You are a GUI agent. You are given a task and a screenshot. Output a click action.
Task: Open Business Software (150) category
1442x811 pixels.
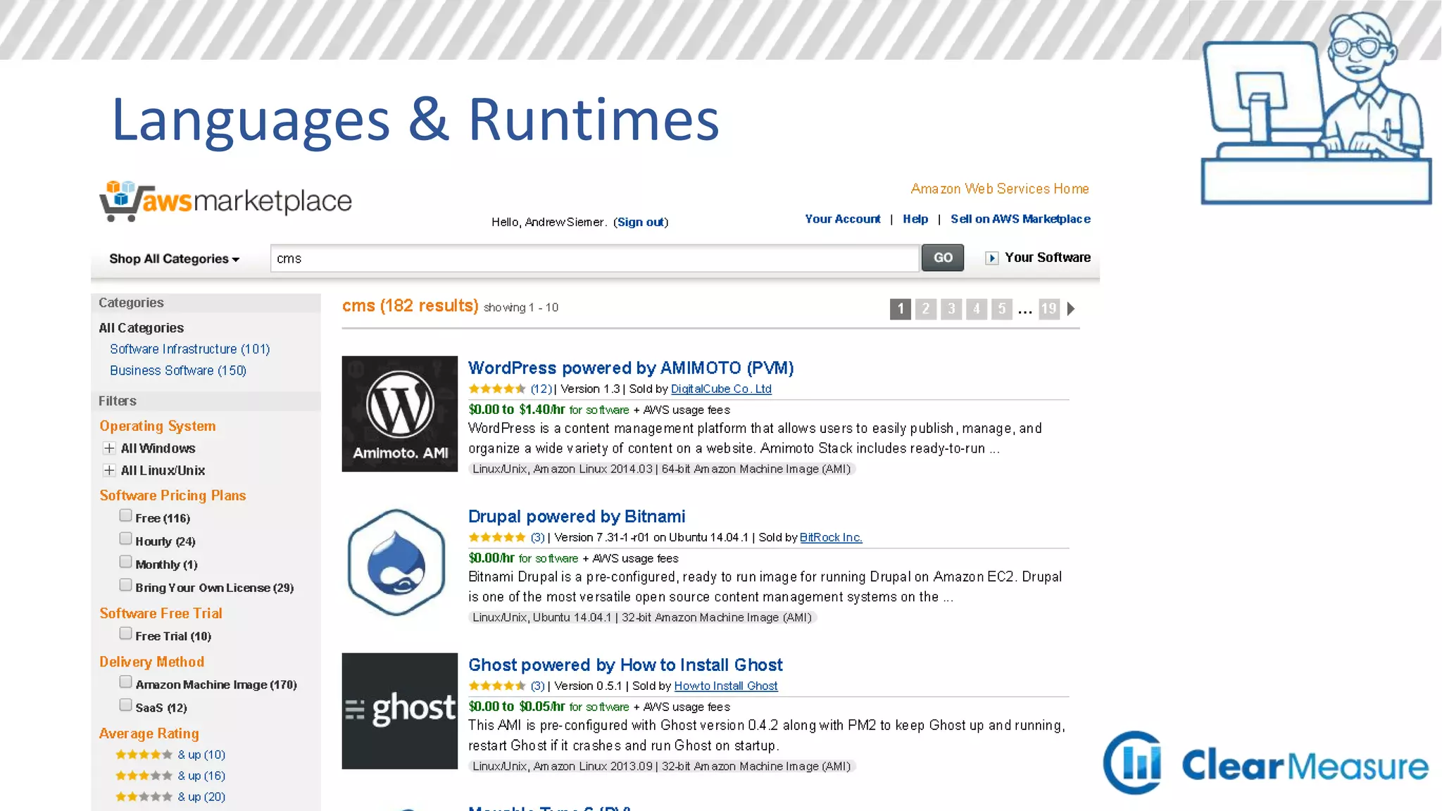point(178,370)
